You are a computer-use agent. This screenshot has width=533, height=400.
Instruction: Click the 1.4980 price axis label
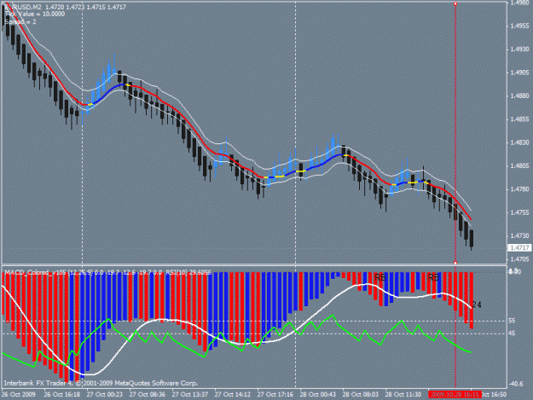point(519,3)
